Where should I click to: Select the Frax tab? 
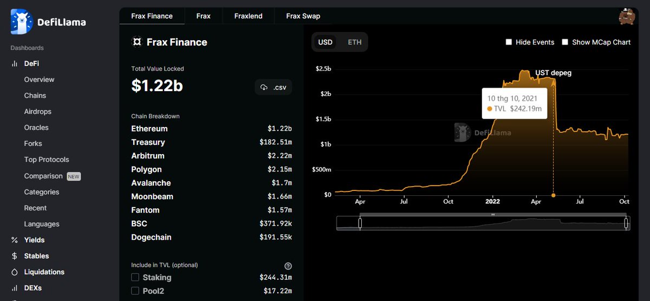[x=203, y=16]
